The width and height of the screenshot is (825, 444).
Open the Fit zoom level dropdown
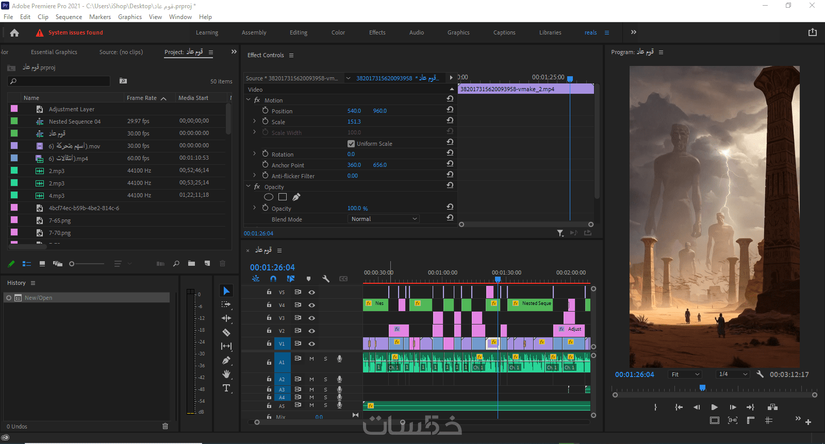coord(685,374)
